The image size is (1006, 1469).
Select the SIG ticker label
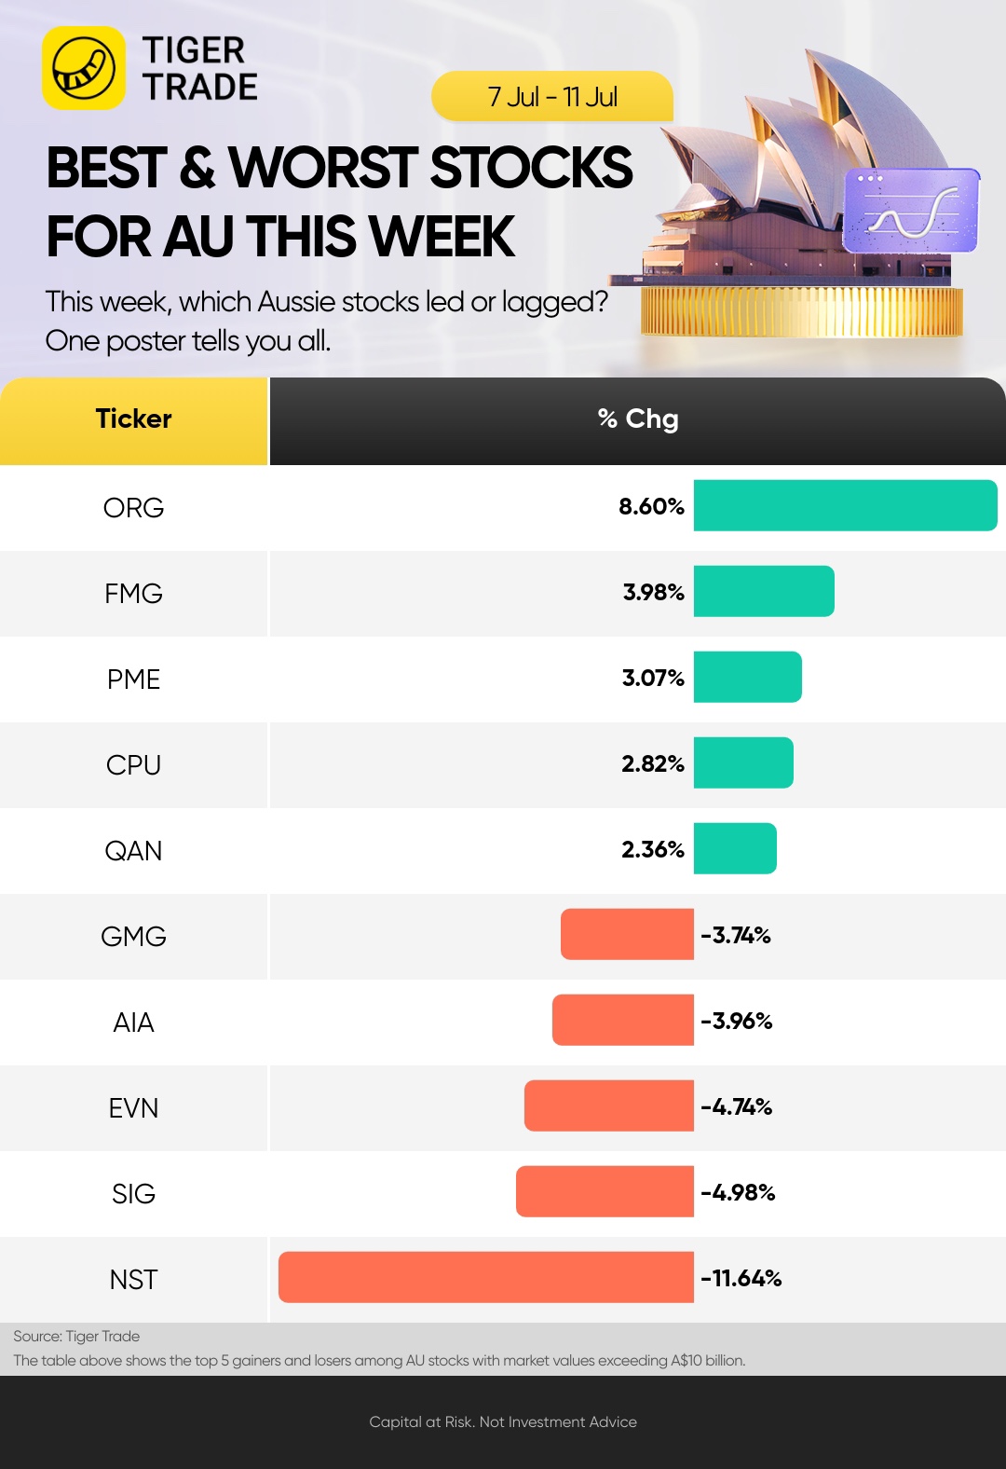[x=133, y=1194]
